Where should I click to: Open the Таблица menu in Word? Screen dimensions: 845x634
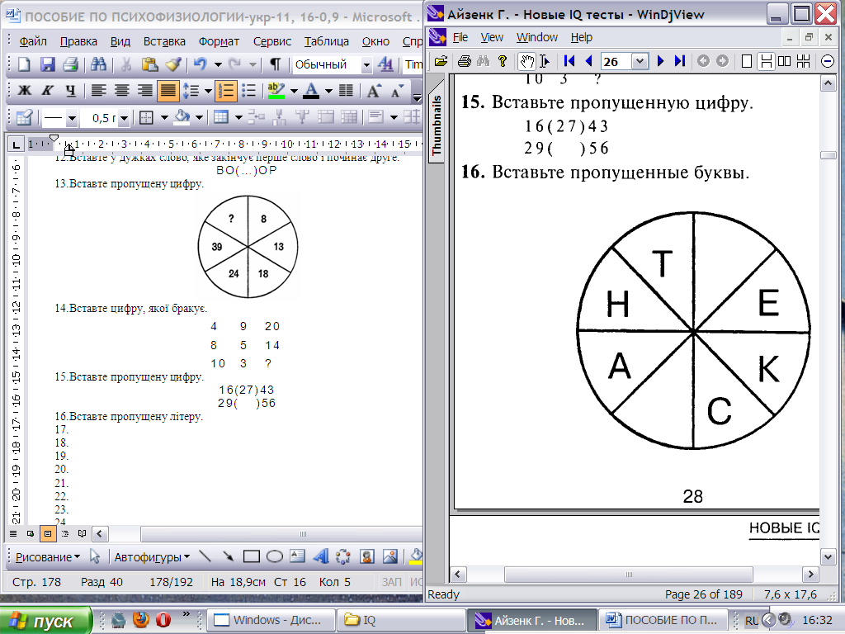326,41
